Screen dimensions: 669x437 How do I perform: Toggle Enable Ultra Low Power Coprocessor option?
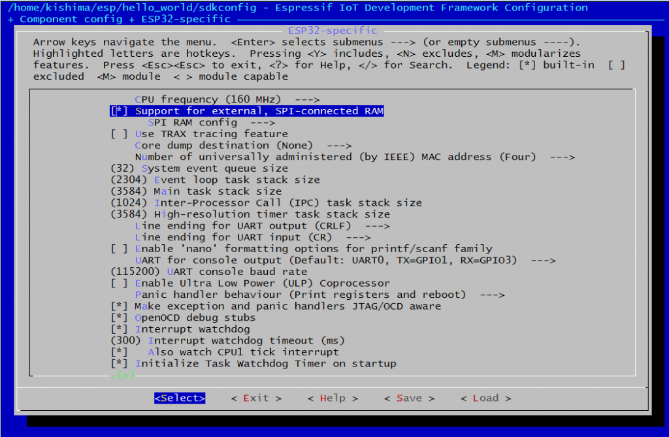point(120,283)
